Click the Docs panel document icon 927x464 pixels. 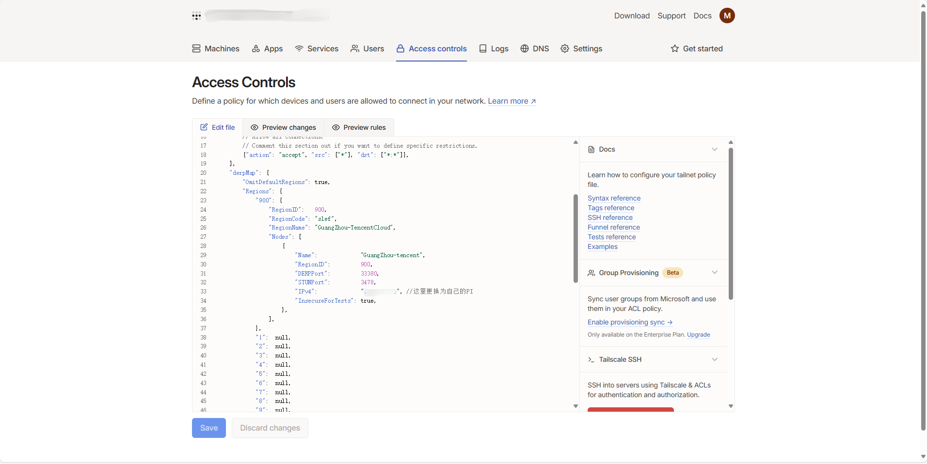pyautogui.click(x=591, y=149)
